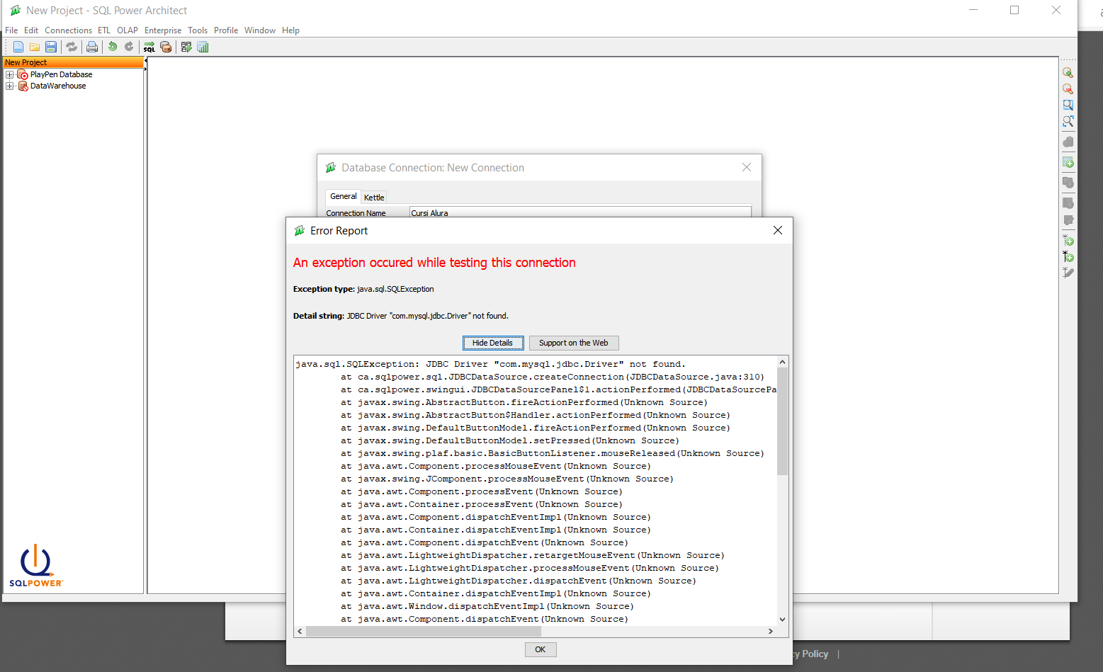Click the stack trace scroll-right arrow
This screenshot has height=672, width=1103.
771,631
